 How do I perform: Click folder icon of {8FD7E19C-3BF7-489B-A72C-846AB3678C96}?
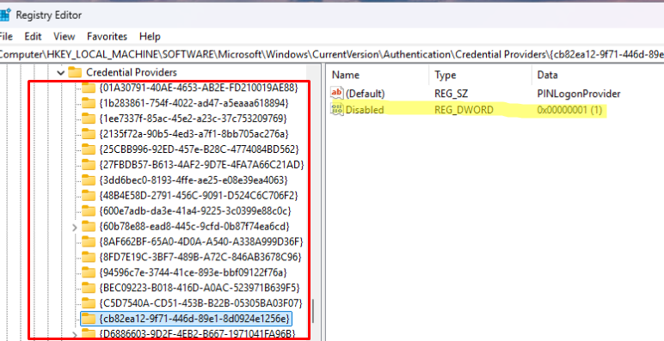click(x=89, y=257)
